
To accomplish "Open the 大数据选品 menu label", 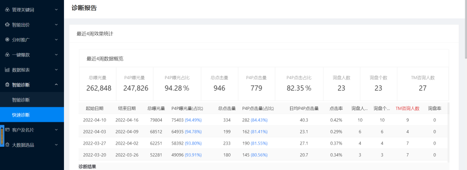I will pos(23,145).
